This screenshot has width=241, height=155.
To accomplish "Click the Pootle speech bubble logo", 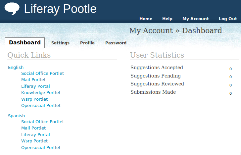I will (12, 9).
